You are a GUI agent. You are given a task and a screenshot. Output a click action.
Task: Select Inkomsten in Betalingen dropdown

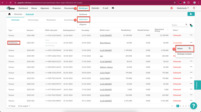pyautogui.click(x=84, y=19)
